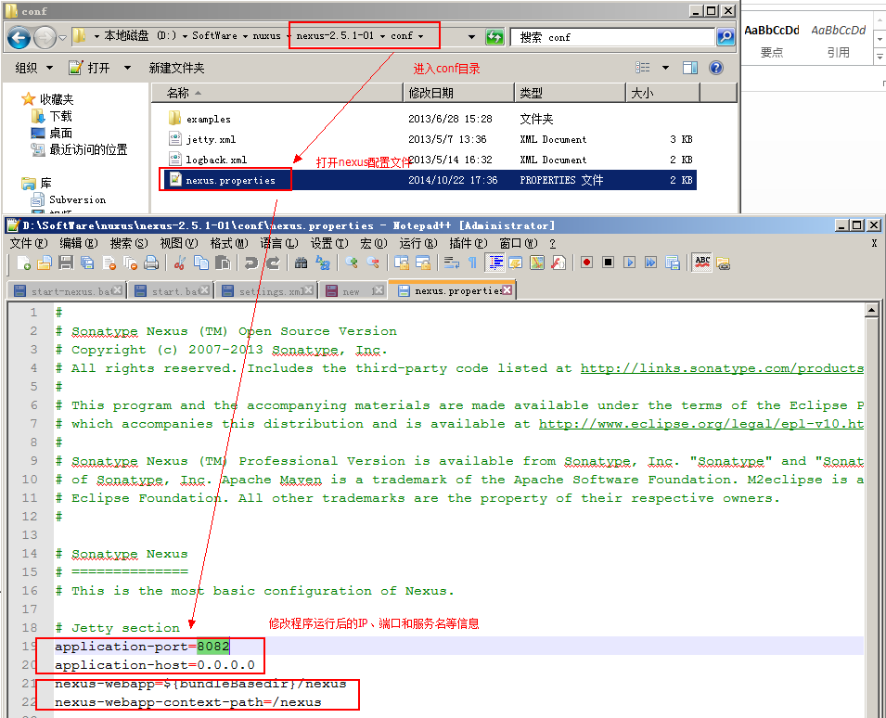Expand the address bar history dropdown arrow
Image resolution: width=886 pixels, height=718 pixels.
(x=471, y=37)
